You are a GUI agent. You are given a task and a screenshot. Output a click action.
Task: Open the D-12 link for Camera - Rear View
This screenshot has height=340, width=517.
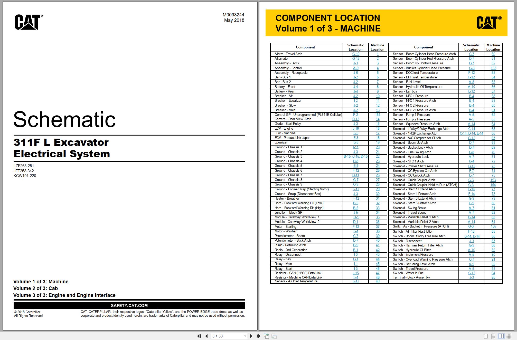[x=356, y=119]
